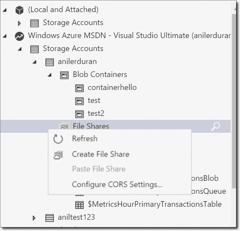Click the test2 container icon
The image size is (240, 231).
80,114
